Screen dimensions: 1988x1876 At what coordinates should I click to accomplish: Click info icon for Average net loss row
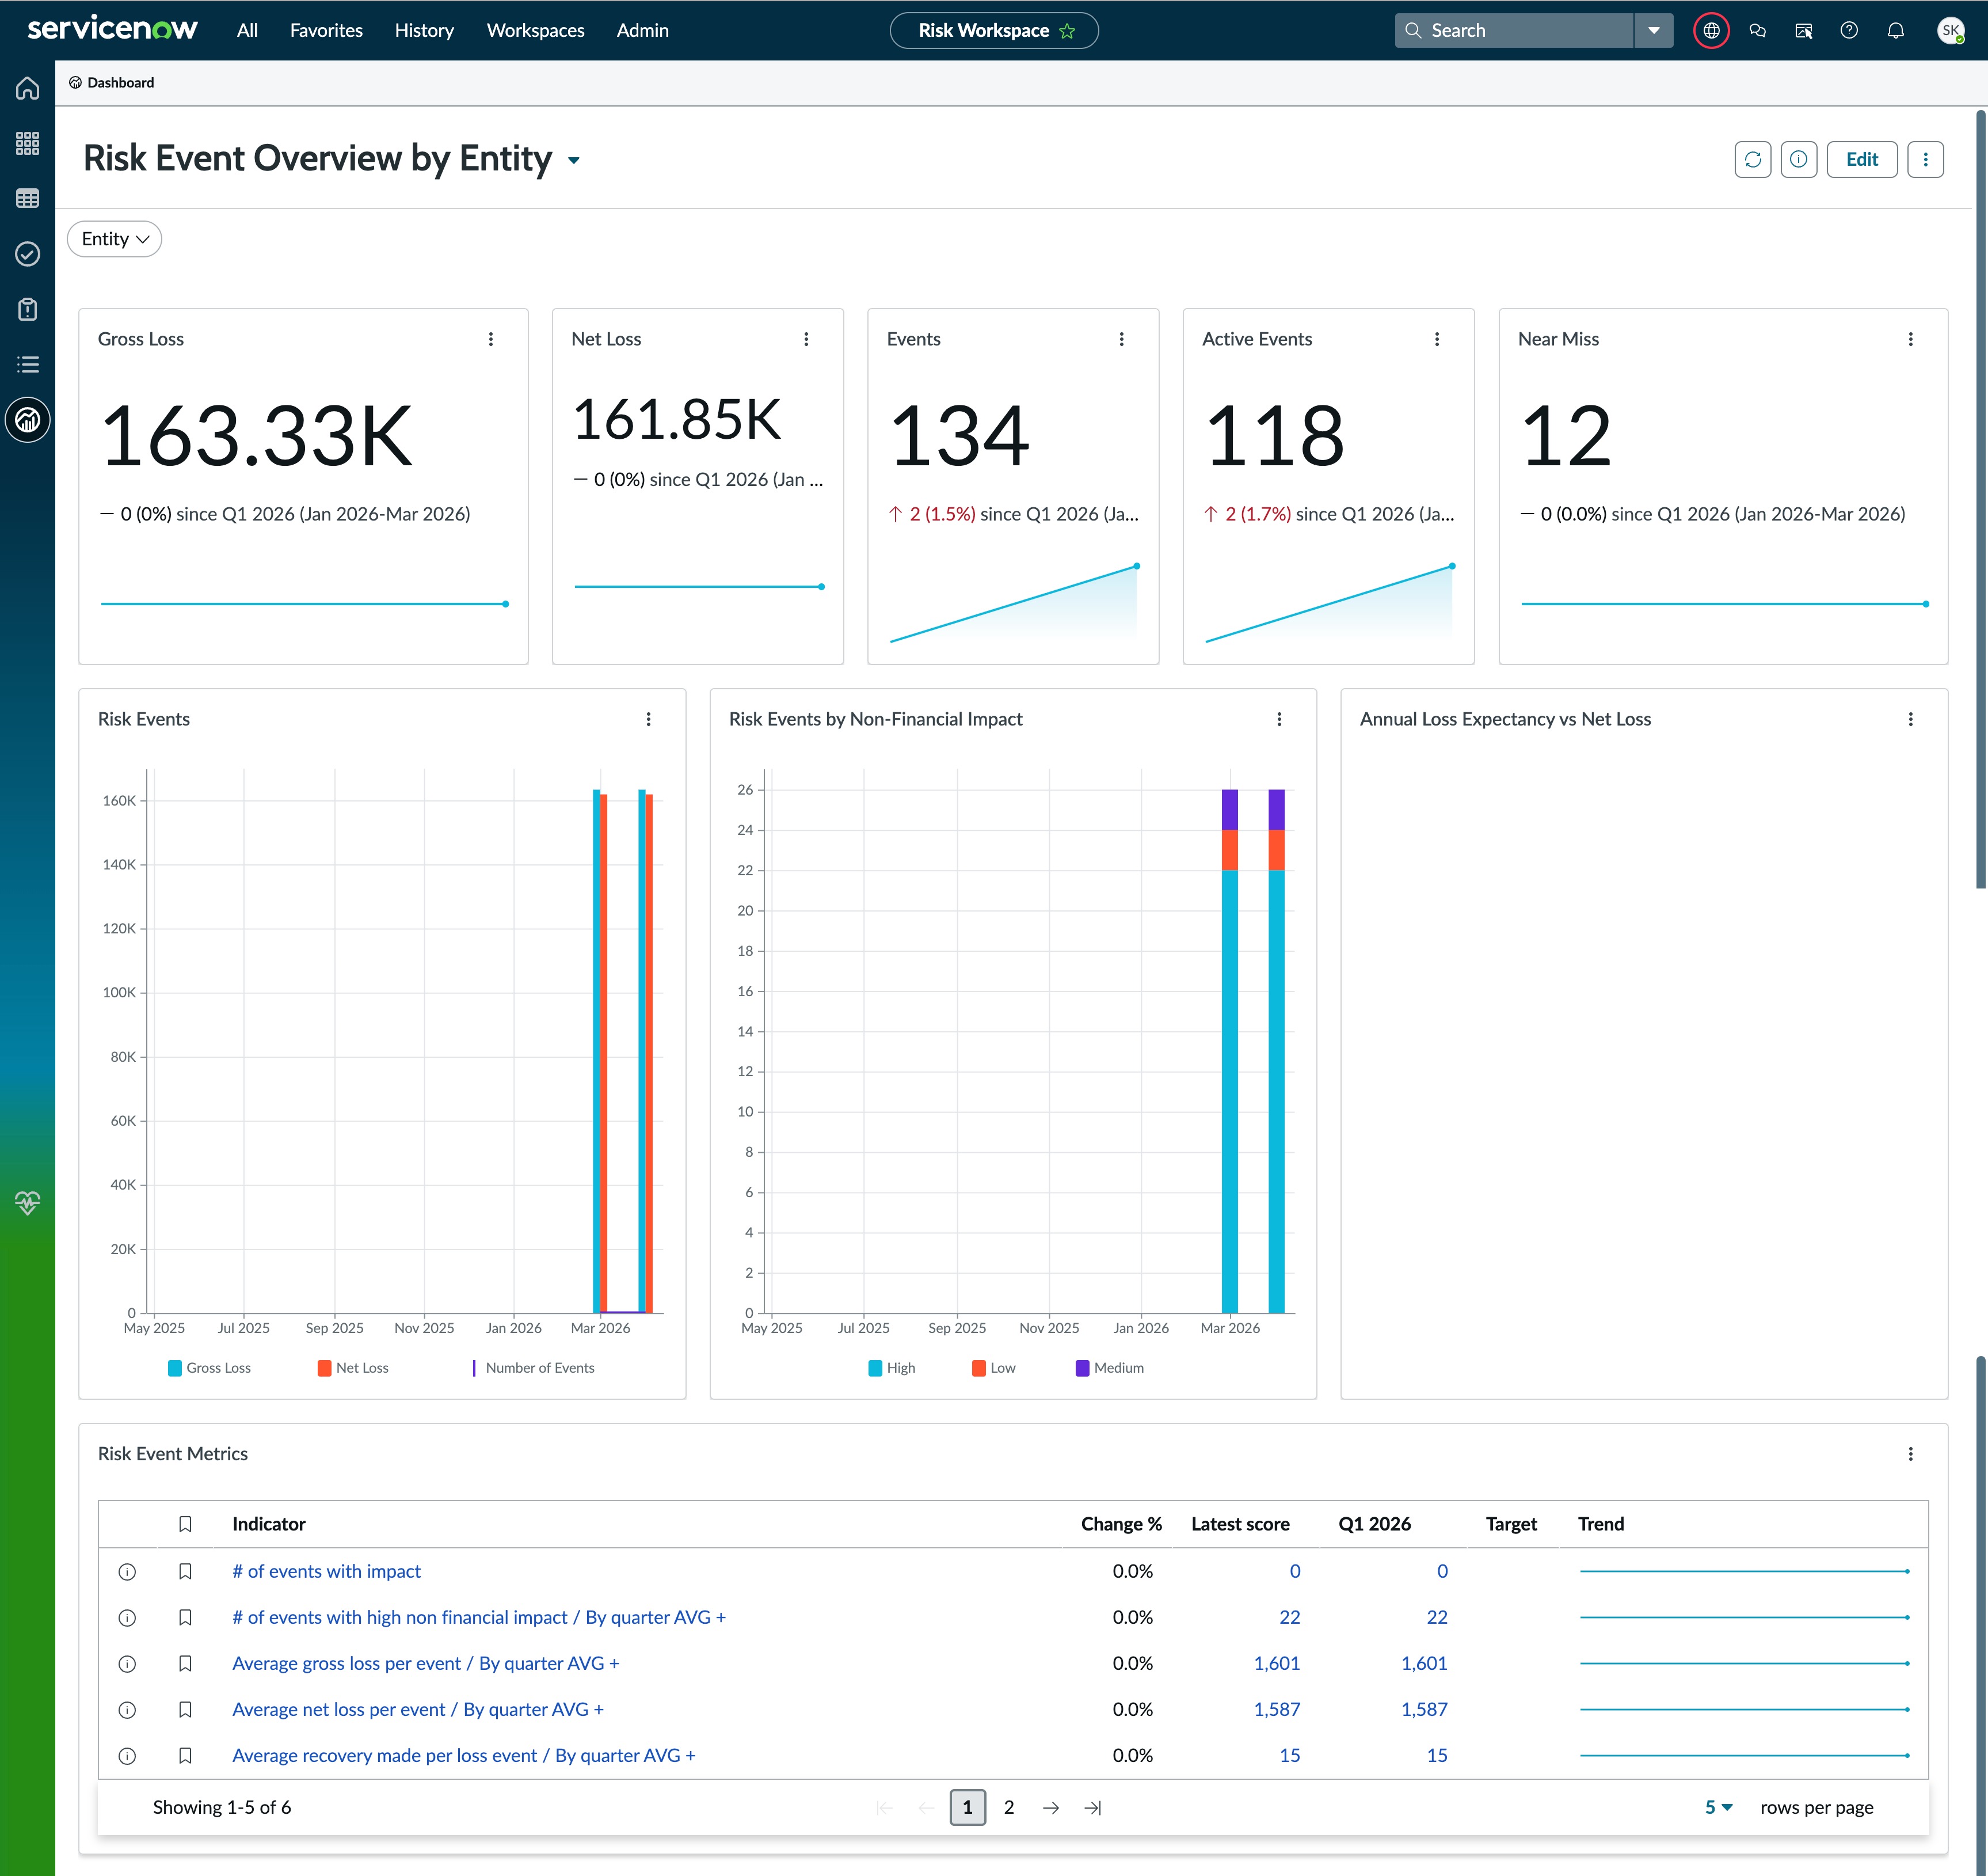point(127,1710)
